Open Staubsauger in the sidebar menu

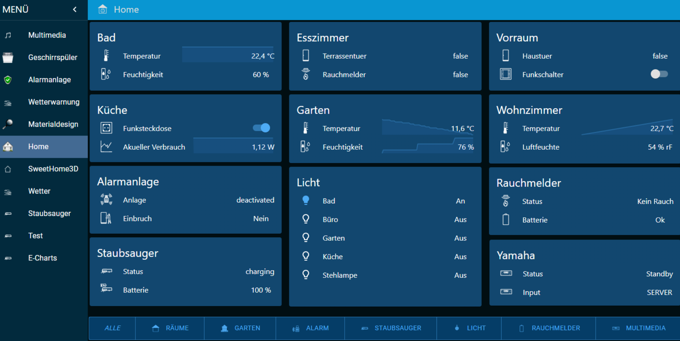point(44,214)
